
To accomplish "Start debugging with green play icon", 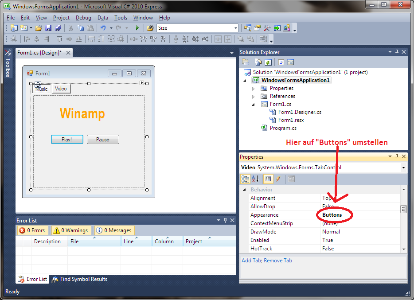I will click(137, 28).
